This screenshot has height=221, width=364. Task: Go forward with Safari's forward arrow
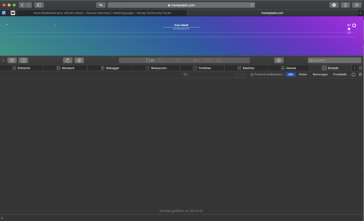click(x=29, y=5)
